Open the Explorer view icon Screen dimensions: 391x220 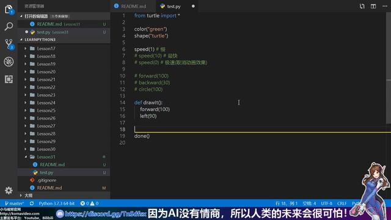click(x=9, y=10)
